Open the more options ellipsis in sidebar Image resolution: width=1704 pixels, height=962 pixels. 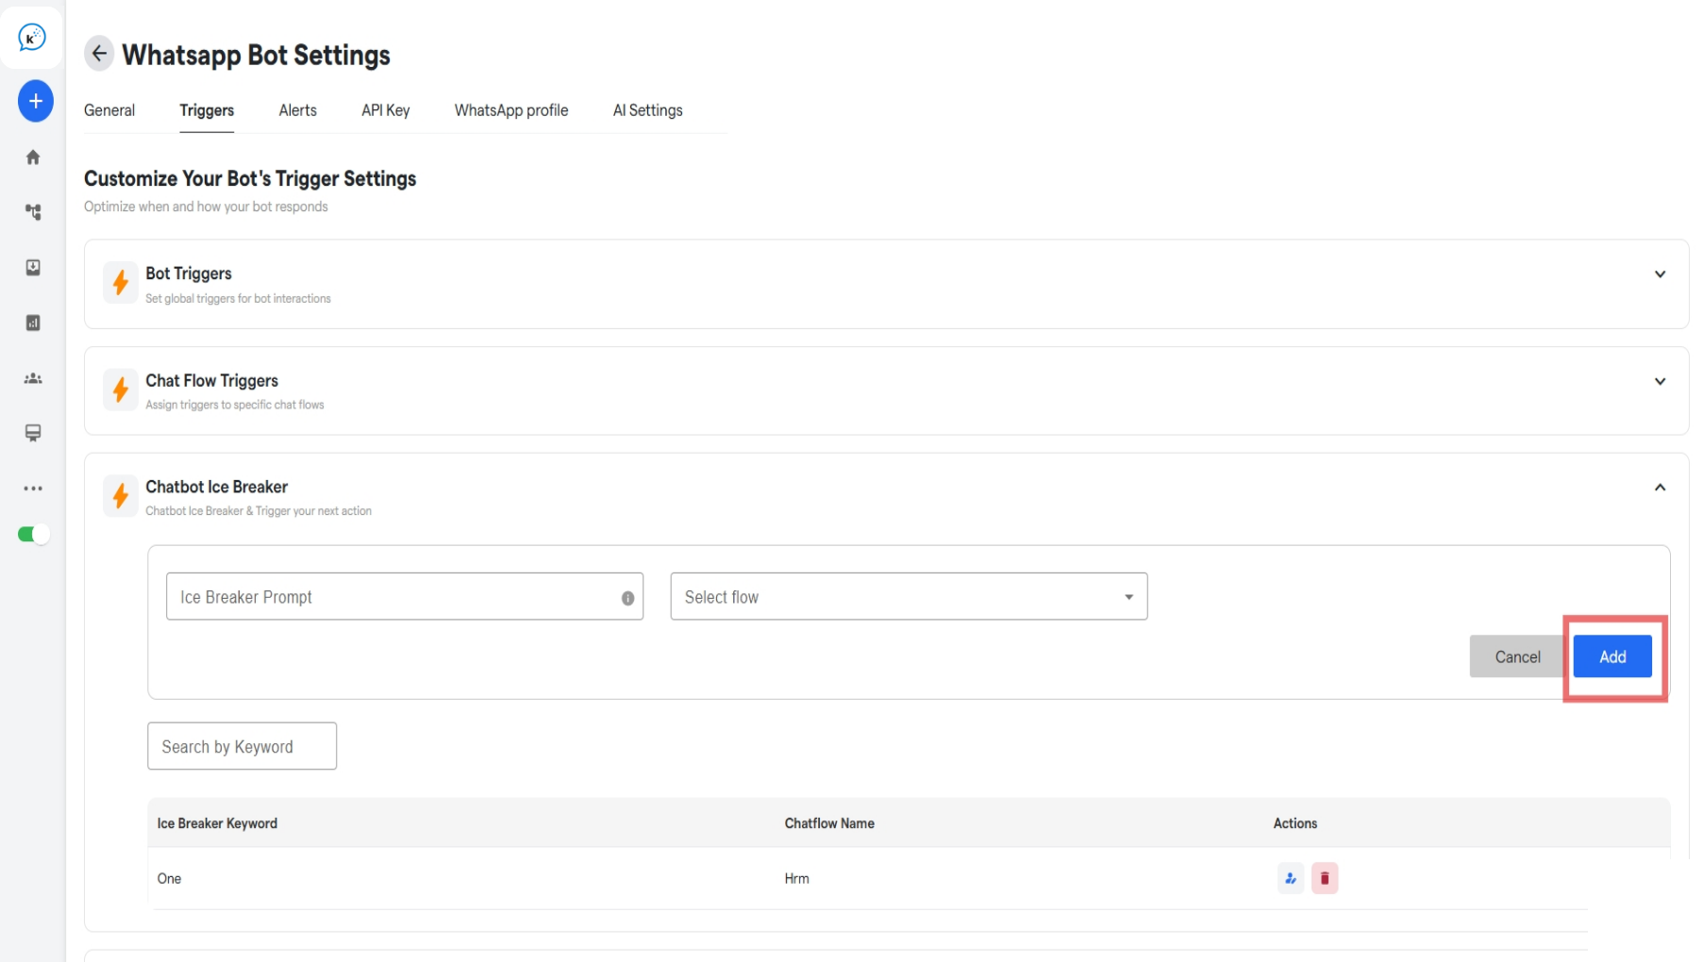click(33, 489)
